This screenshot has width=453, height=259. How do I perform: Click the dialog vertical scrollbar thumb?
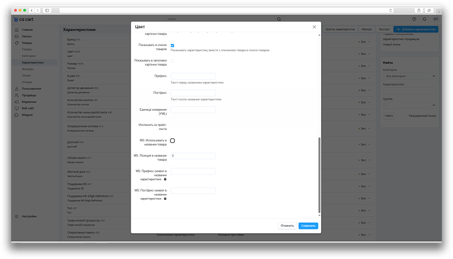319,175
